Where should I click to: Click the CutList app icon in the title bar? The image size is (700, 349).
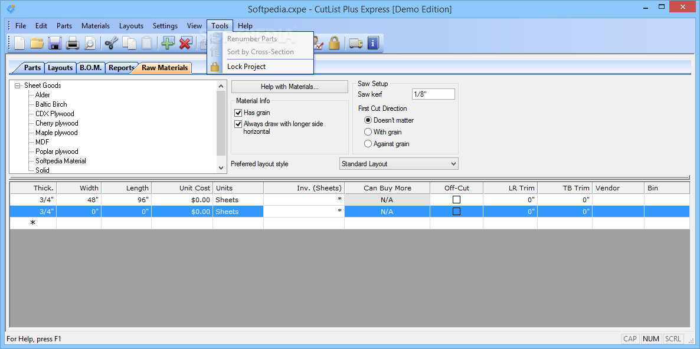[x=11, y=8]
